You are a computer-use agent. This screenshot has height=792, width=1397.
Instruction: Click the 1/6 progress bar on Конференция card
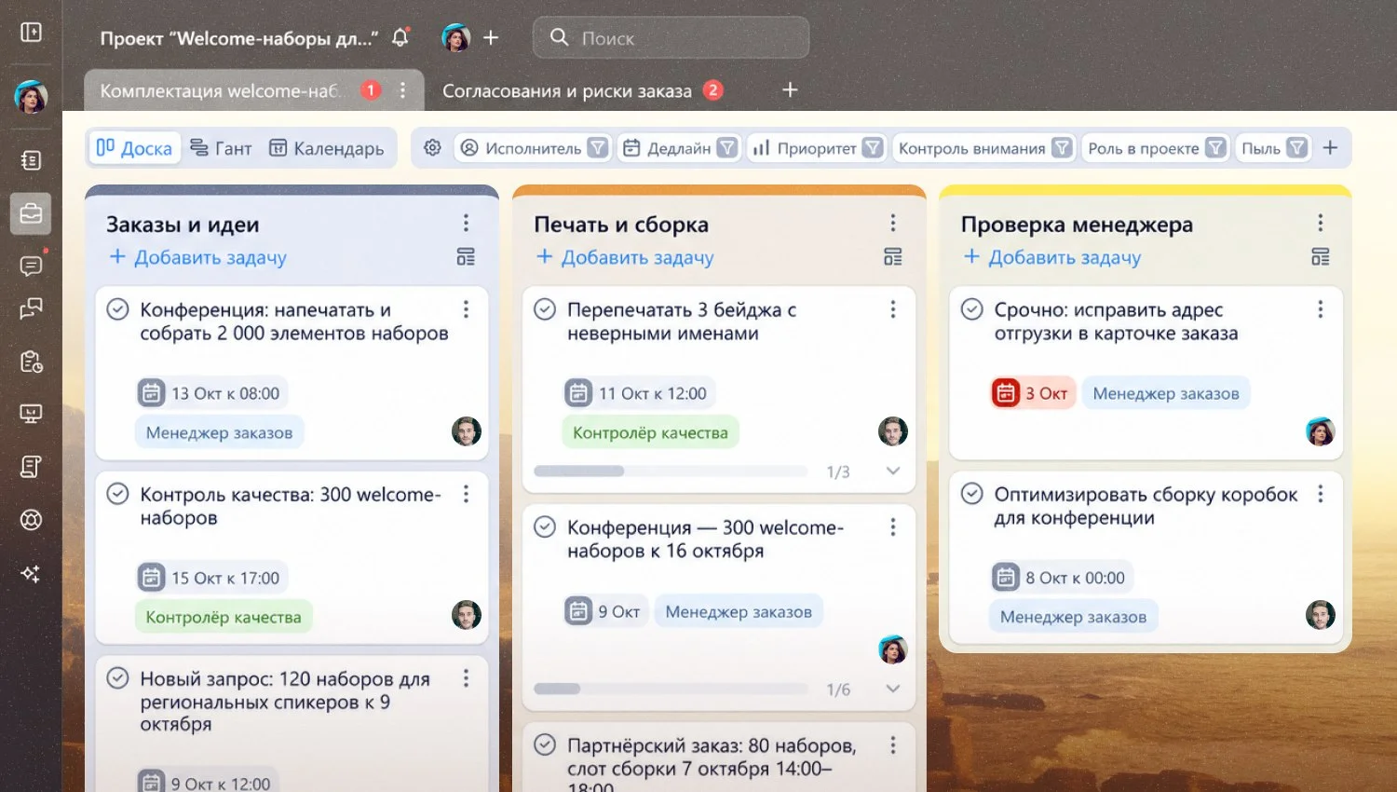(x=671, y=690)
